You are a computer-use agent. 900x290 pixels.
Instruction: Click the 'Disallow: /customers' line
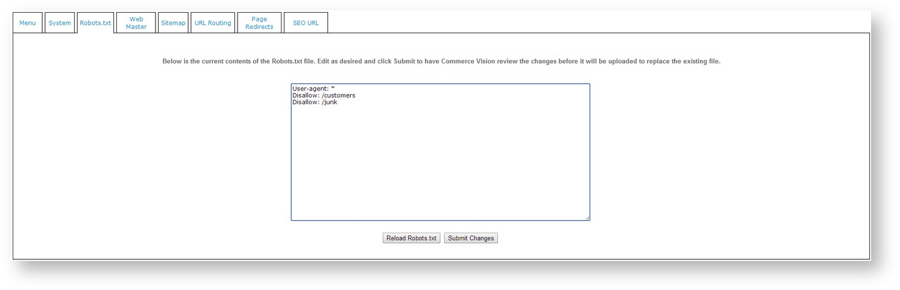[x=324, y=95]
